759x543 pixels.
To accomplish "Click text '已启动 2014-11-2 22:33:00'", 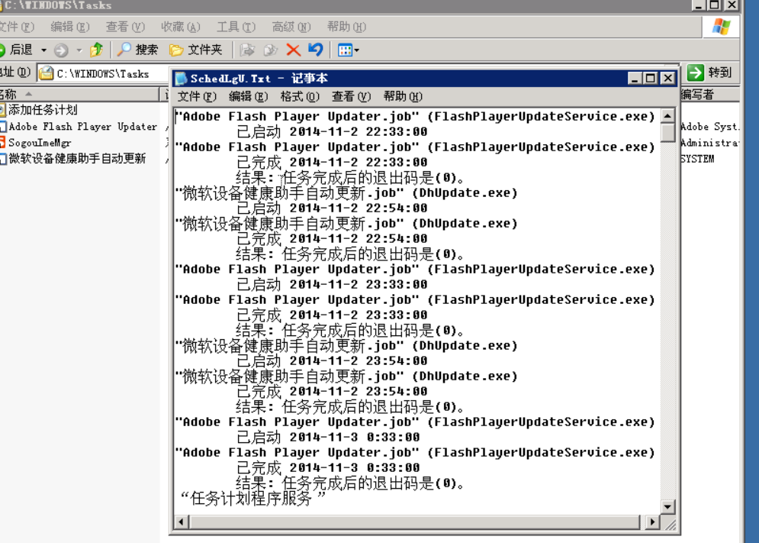I will coord(332,131).
